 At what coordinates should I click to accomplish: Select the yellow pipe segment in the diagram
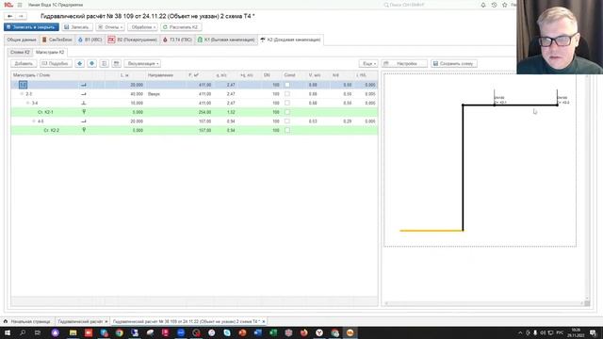click(432, 231)
